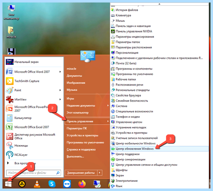Click the Центр поддержки flag icon
Screen dimensions: 213x191
tap(113, 154)
